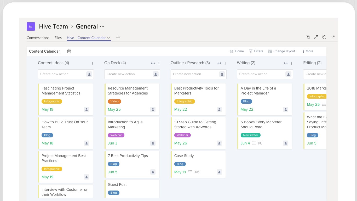The image size is (357, 201).
Task: Switch to the Files tab
Action: click(x=58, y=38)
